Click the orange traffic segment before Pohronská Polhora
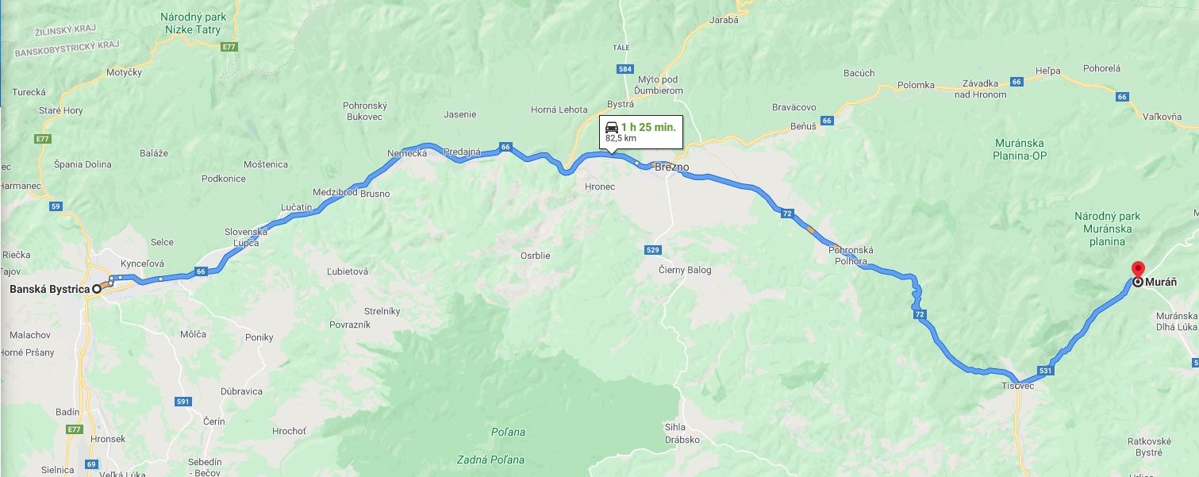Viewport: 1199px width, 477px height. click(x=809, y=229)
